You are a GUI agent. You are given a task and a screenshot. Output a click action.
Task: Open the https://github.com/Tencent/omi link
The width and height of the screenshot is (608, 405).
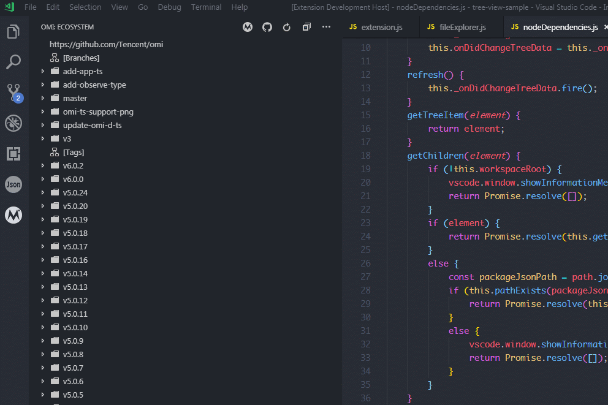[x=106, y=44]
